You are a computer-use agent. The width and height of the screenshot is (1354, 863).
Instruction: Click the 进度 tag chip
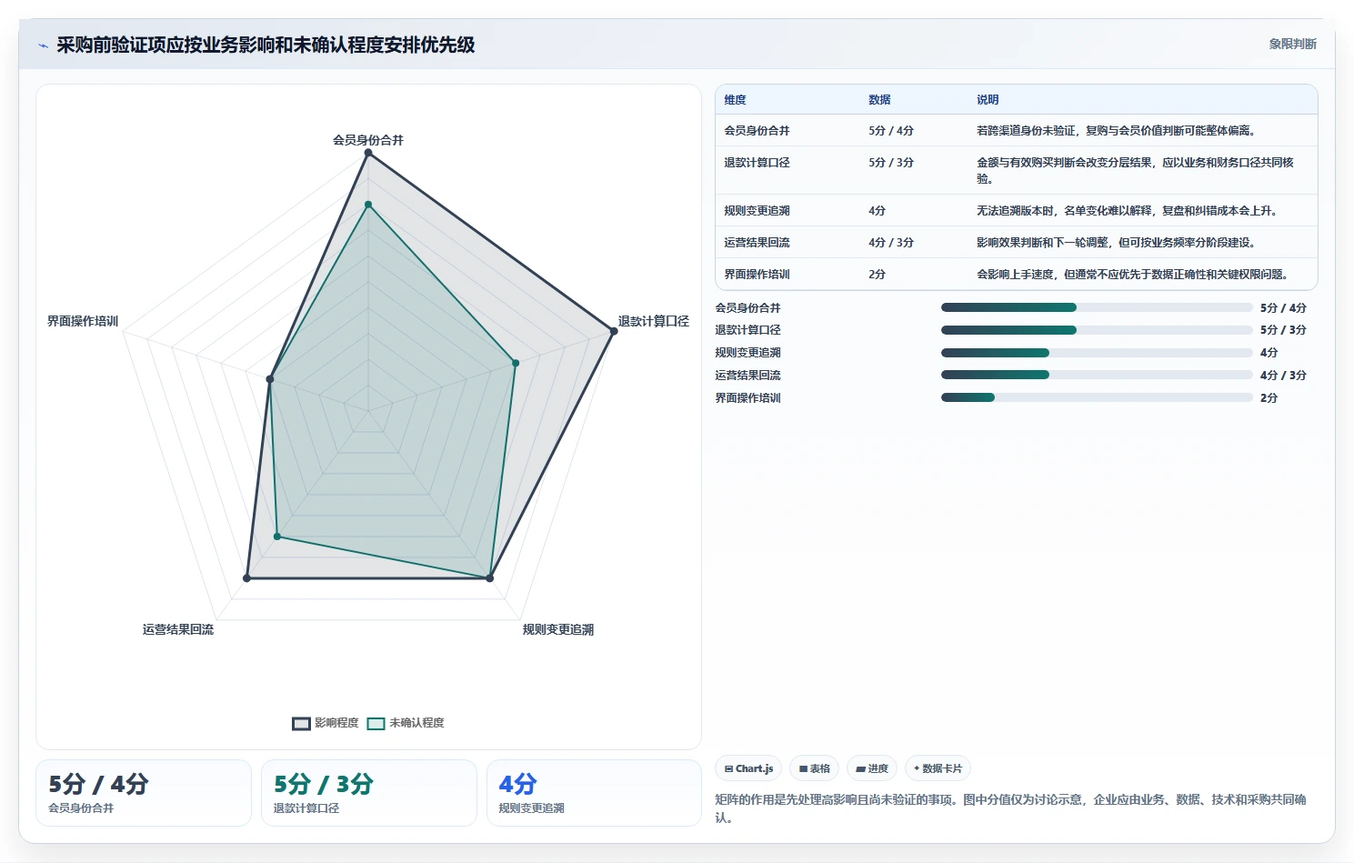click(x=872, y=768)
